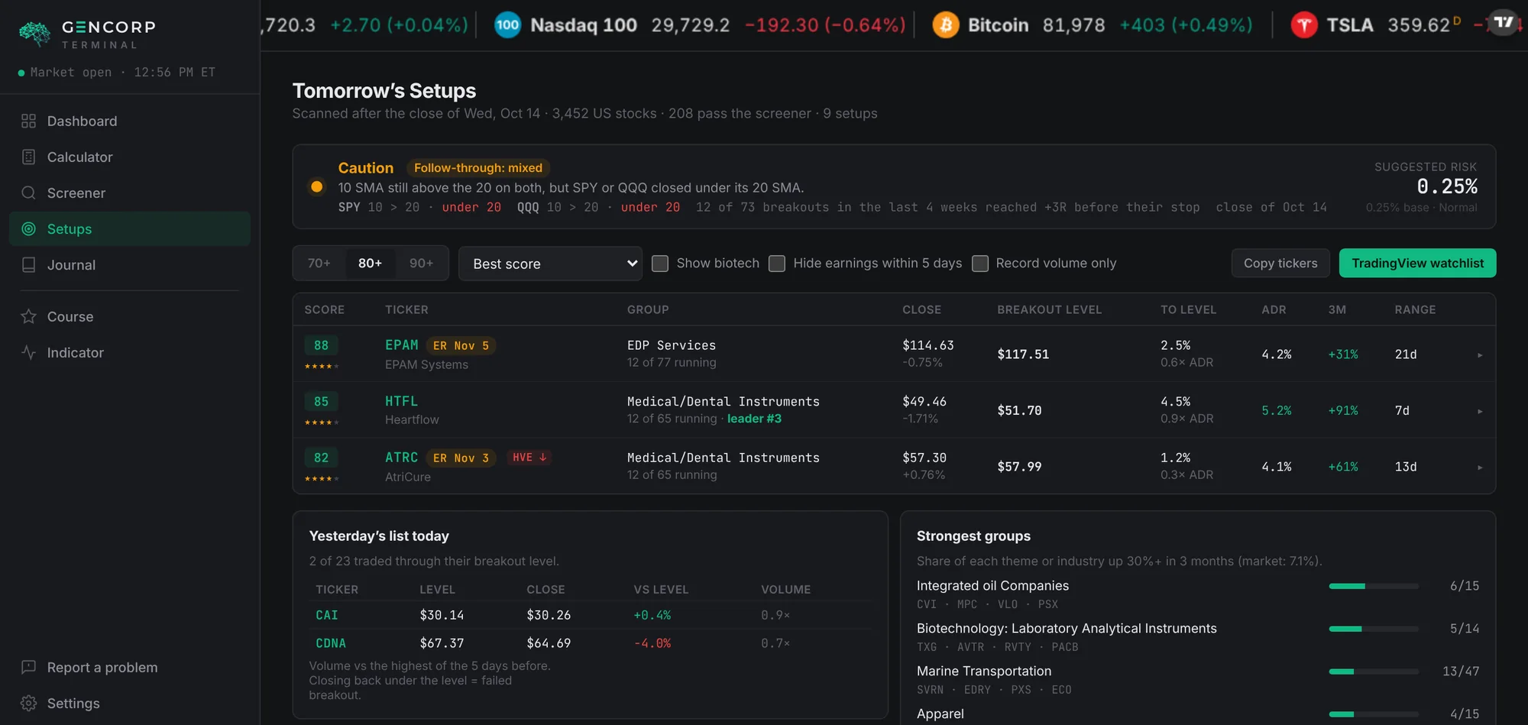Expand the EPAM row arrow

coord(1480,354)
